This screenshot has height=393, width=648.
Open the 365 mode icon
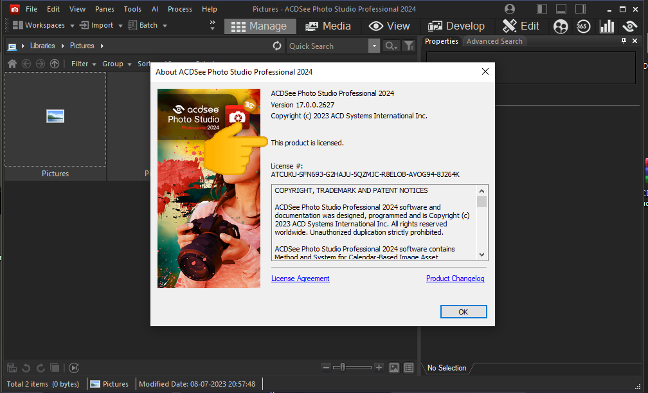(583, 26)
